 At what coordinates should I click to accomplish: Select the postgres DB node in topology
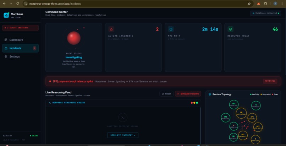click(x=233, y=137)
